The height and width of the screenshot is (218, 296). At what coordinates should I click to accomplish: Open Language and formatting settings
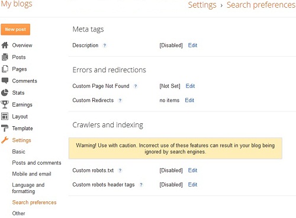[x=28, y=188]
